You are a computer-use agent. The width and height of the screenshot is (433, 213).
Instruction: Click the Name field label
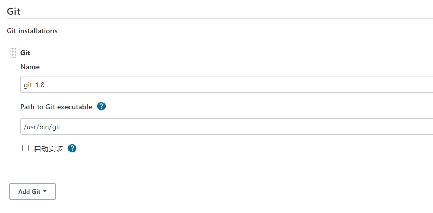pyautogui.click(x=30, y=67)
